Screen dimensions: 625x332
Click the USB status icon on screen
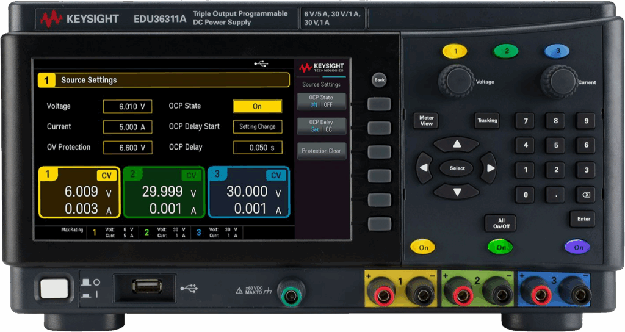(x=261, y=63)
